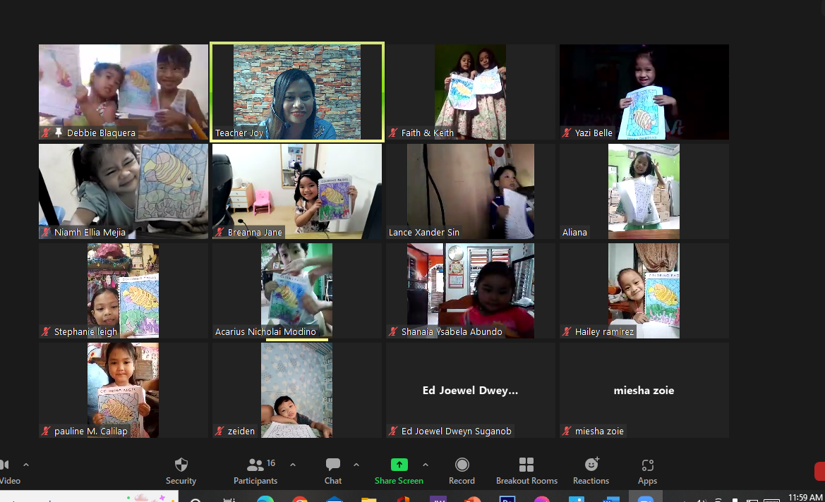The height and width of the screenshot is (502, 825).
Task: Click muted mic icon beside miesha zoie label
Action: tap(567, 431)
